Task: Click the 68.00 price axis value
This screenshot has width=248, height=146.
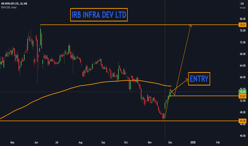Action: (x=242, y=54)
